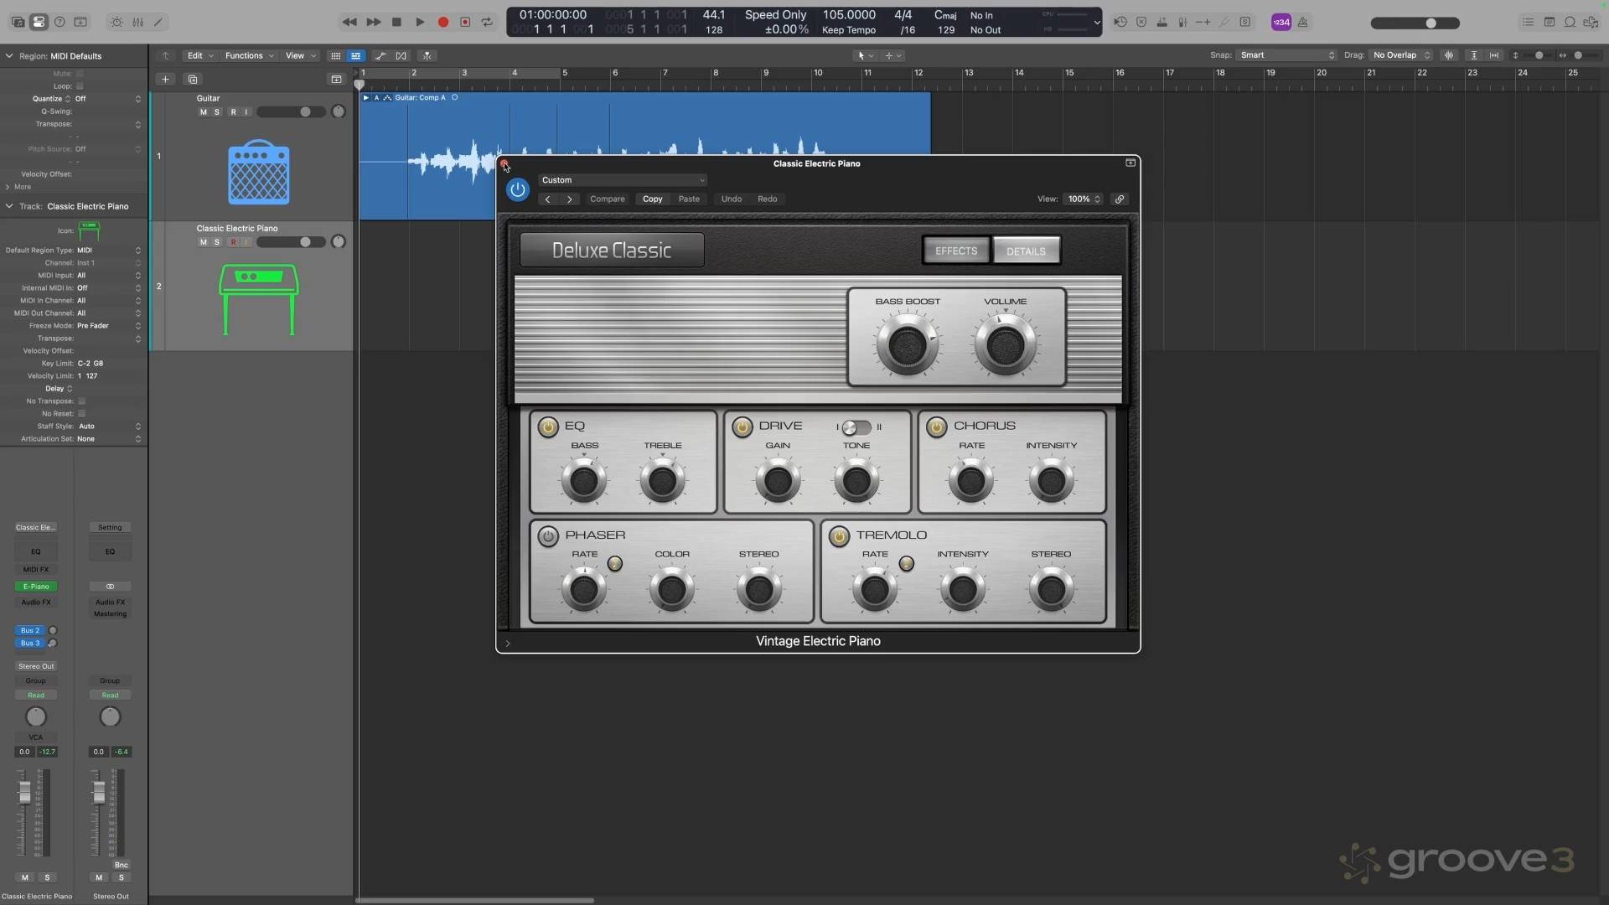This screenshot has width=1609, height=905.
Task: Toggle the Chorus section power button
Action: [x=937, y=427]
